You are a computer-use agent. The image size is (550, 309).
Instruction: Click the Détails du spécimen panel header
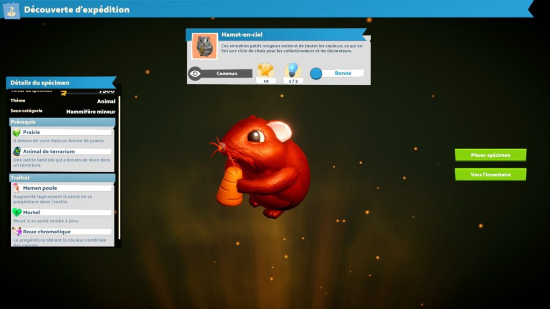(x=60, y=83)
